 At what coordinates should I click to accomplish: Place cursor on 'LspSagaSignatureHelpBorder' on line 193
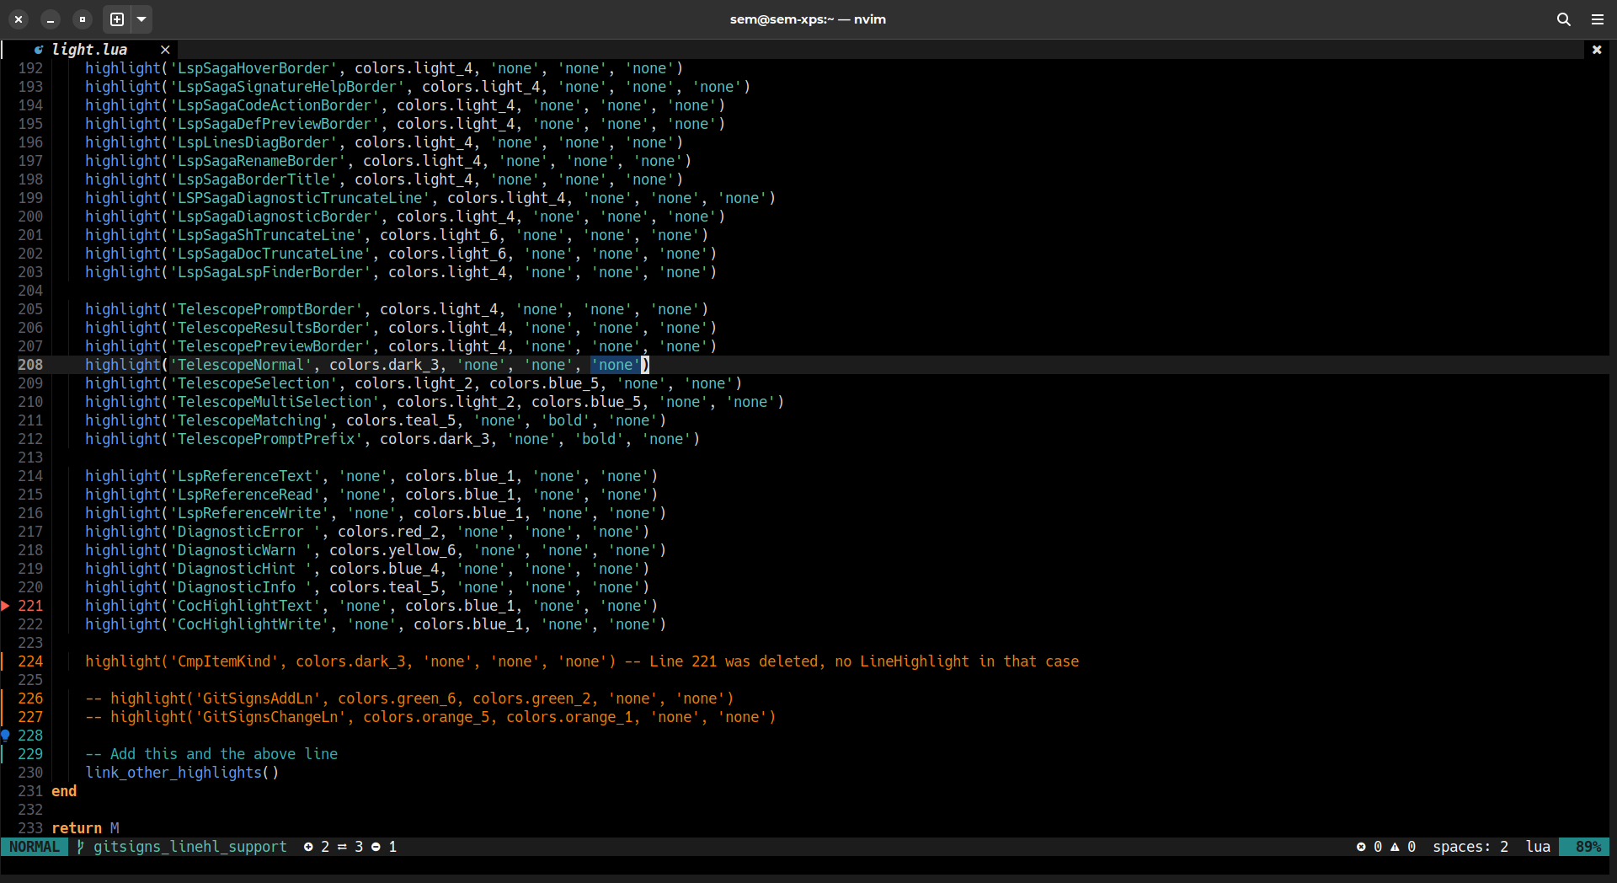point(287,87)
